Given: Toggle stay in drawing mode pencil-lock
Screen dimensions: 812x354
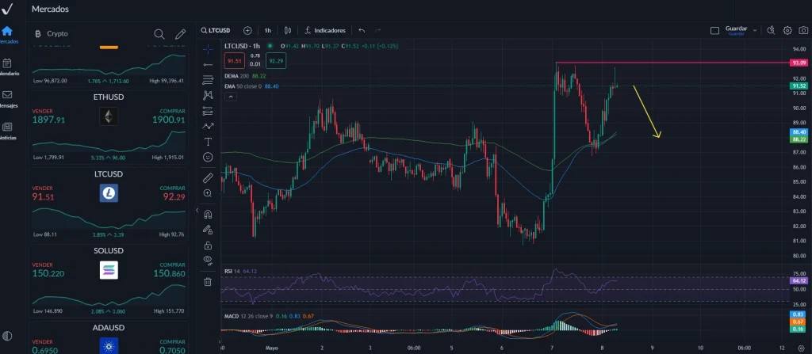Looking at the screenshot, I should 208,230.
